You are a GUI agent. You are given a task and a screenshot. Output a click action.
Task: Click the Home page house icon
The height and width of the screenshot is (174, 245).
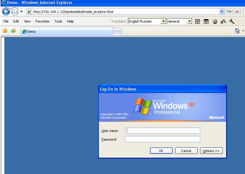click(x=237, y=31)
